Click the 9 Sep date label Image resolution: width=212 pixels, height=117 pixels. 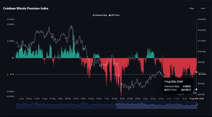60,99
